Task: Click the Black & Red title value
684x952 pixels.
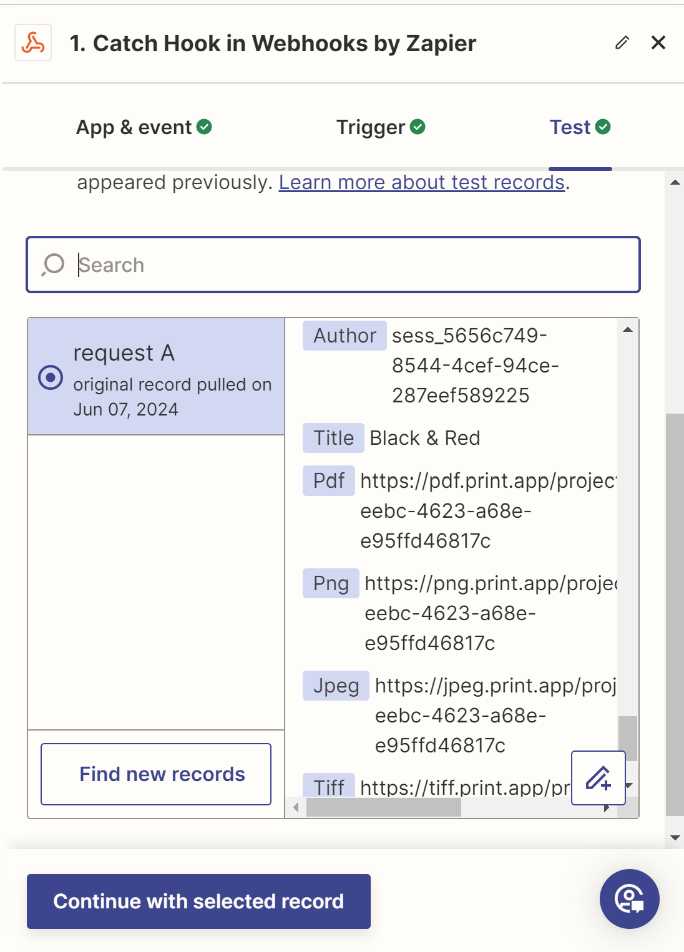Action: 425,438
